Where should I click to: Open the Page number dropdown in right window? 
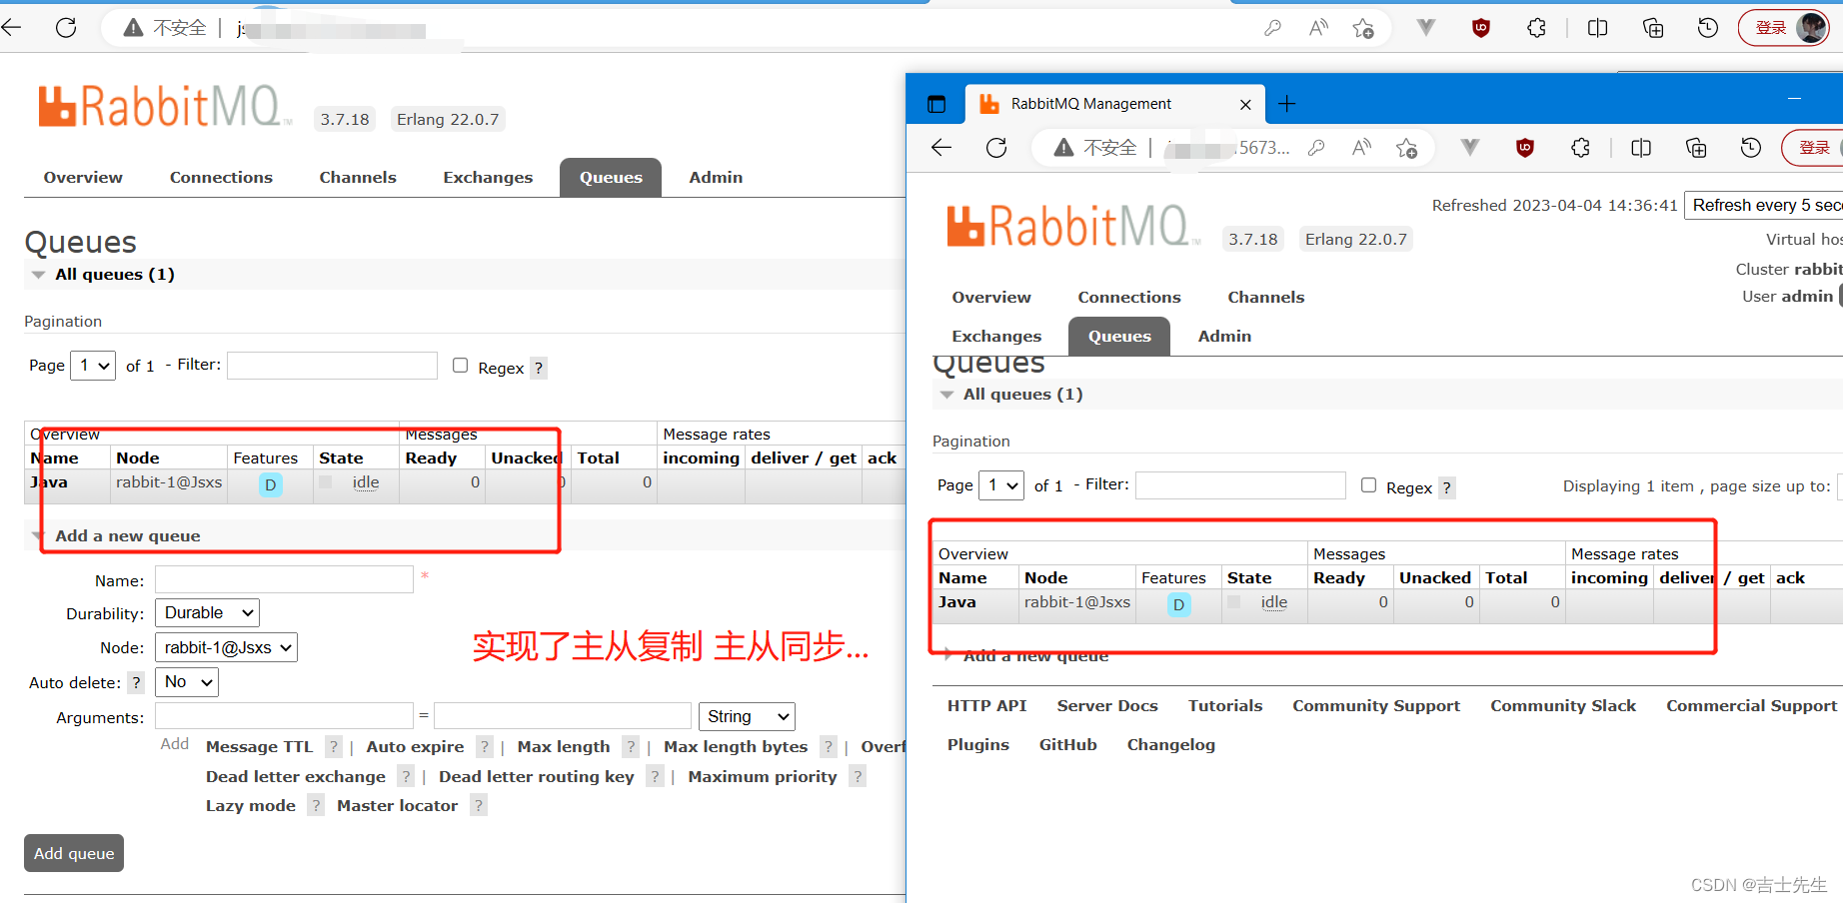(x=1001, y=485)
